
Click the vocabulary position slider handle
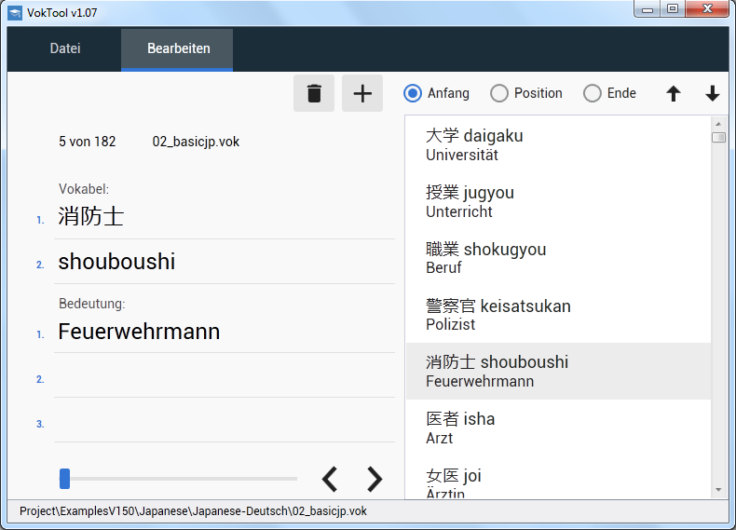[65, 479]
